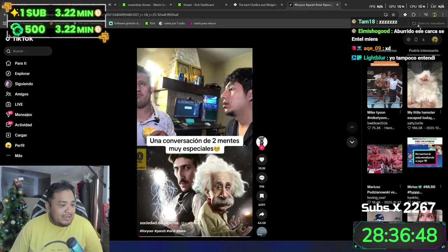Open the TikTok header profile avatar
The height and width of the screenshot is (252, 448).
pyautogui.click(x=435, y=40)
